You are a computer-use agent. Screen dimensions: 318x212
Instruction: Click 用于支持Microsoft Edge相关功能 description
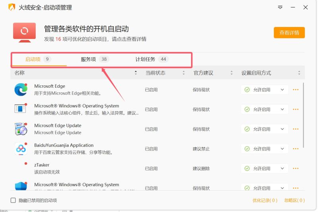(x=68, y=93)
